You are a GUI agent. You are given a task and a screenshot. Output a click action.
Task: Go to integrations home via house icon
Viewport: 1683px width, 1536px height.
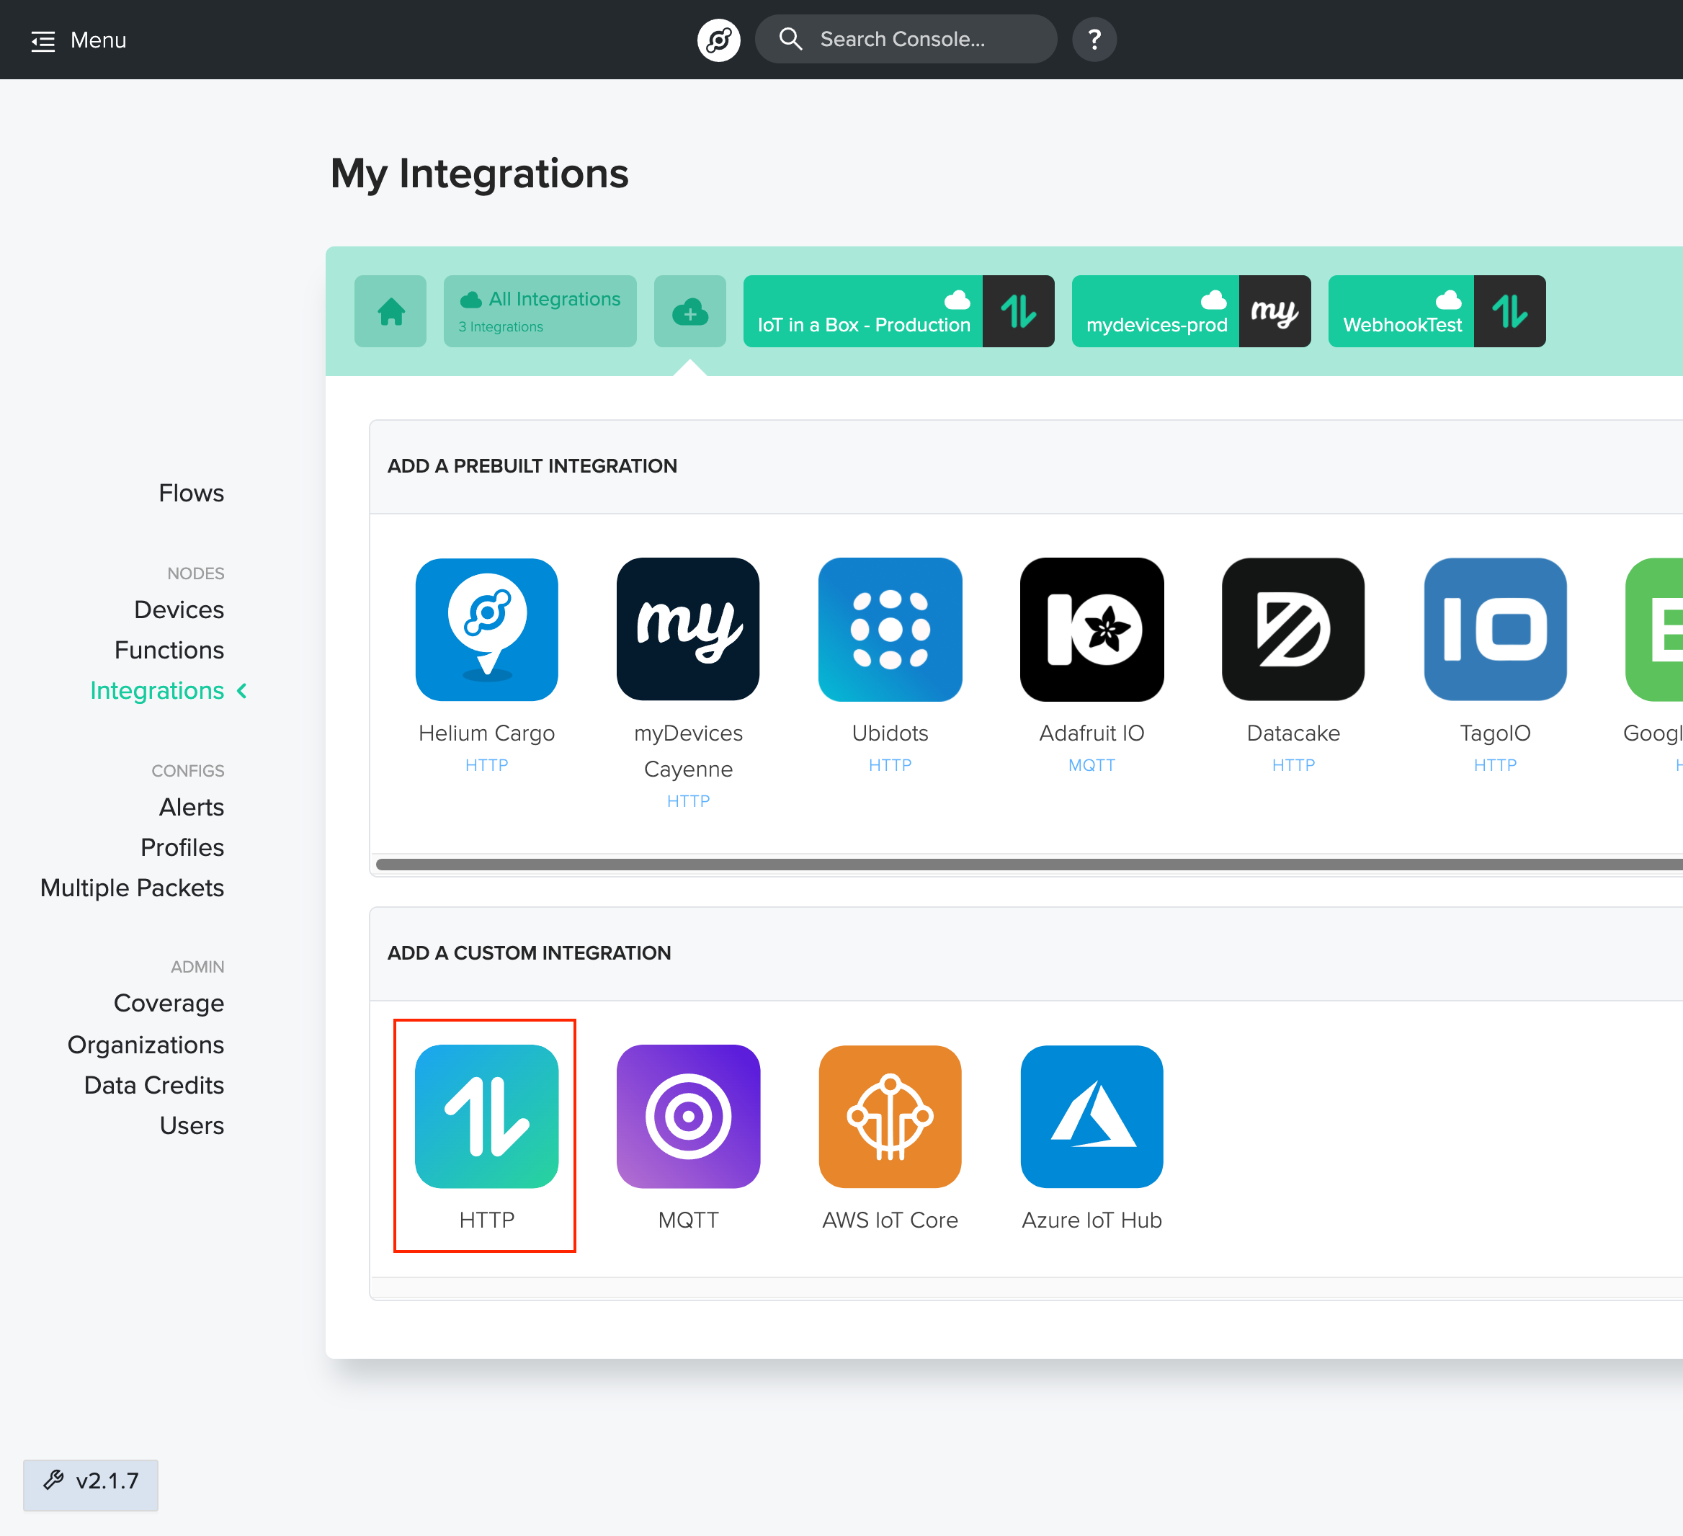click(390, 311)
